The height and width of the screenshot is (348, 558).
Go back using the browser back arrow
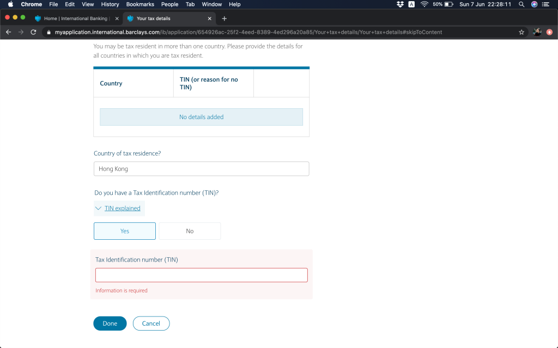pyautogui.click(x=8, y=32)
